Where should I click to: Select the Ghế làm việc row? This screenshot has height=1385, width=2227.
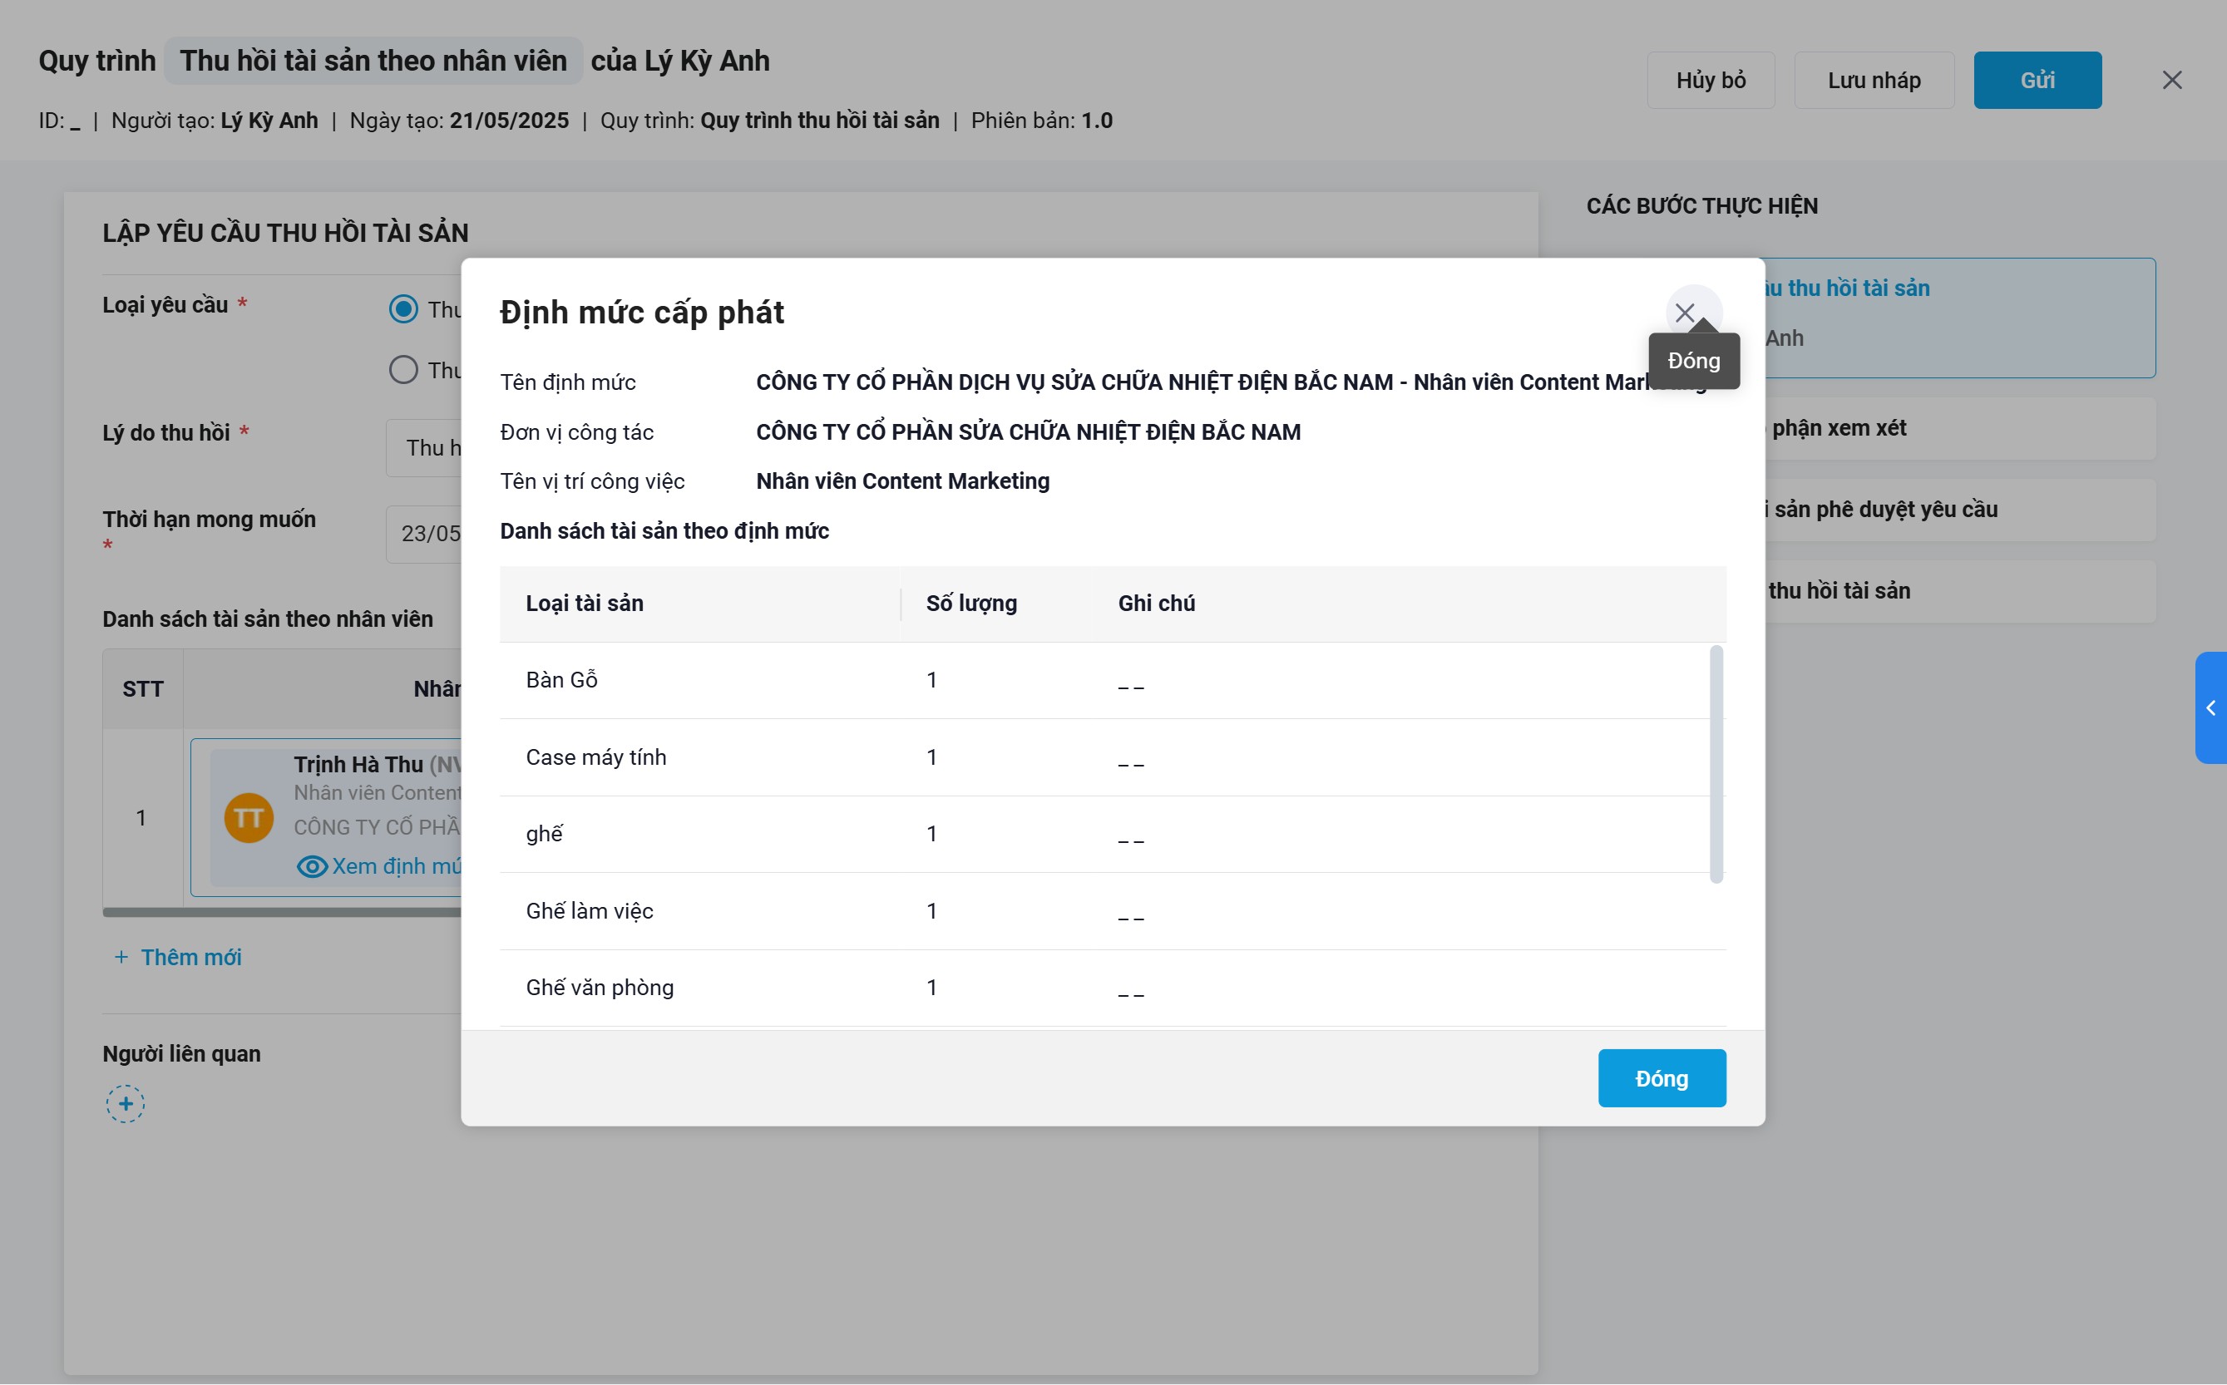(1112, 911)
